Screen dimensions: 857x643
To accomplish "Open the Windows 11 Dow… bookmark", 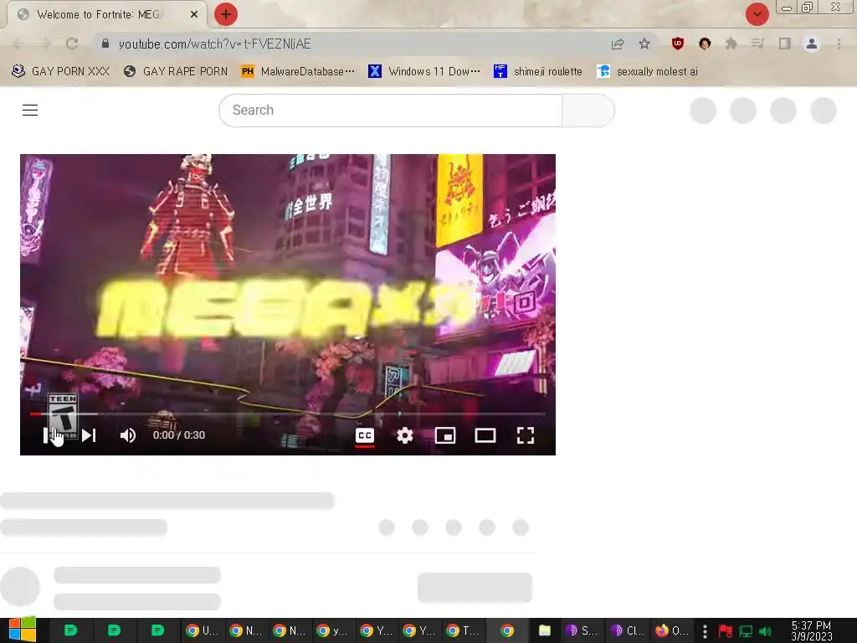I will coord(424,71).
